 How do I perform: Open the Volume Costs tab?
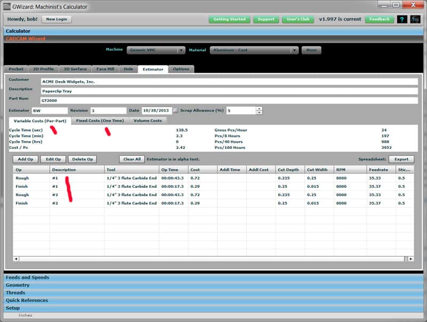click(x=148, y=120)
